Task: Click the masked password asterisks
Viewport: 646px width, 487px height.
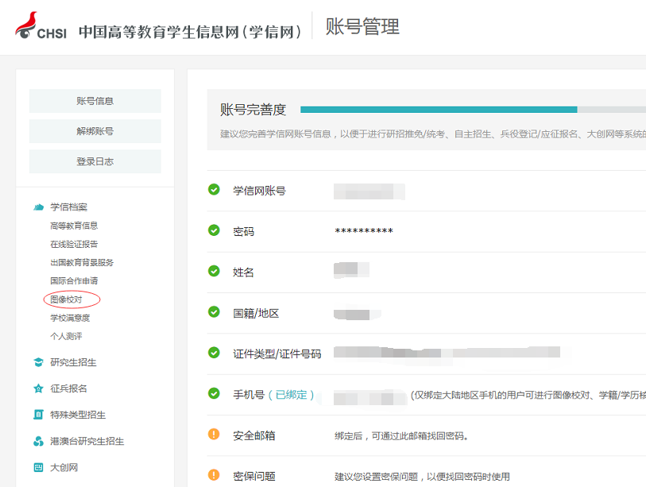Action: (364, 231)
